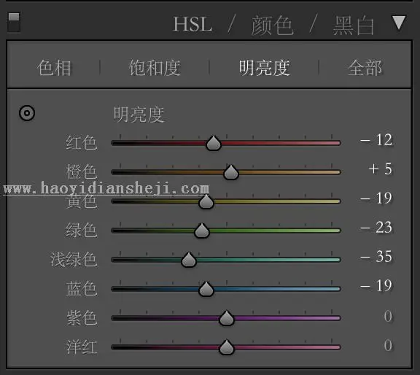The height and width of the screenshot is (375, 420).
Task: Collapse the HSL panel with the triangle
Action: (x=399, y=23)
